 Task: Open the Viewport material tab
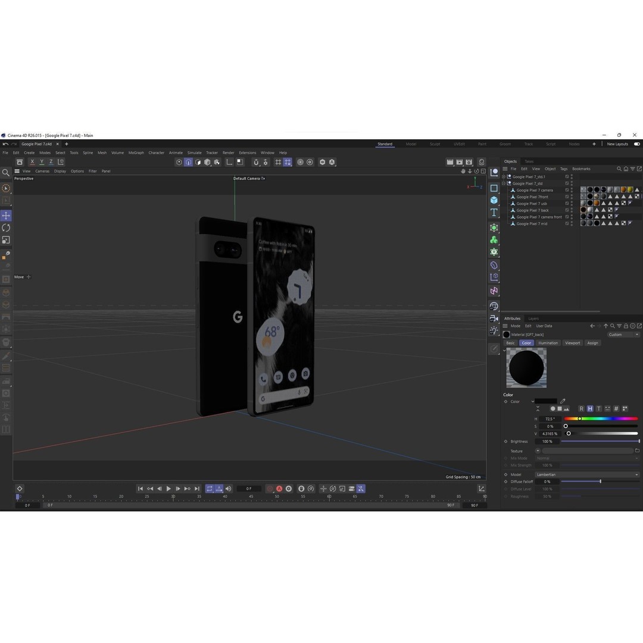573,343
